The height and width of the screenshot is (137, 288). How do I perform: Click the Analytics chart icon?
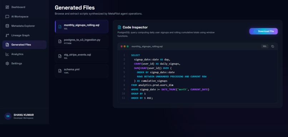click(x=7, y=54)
